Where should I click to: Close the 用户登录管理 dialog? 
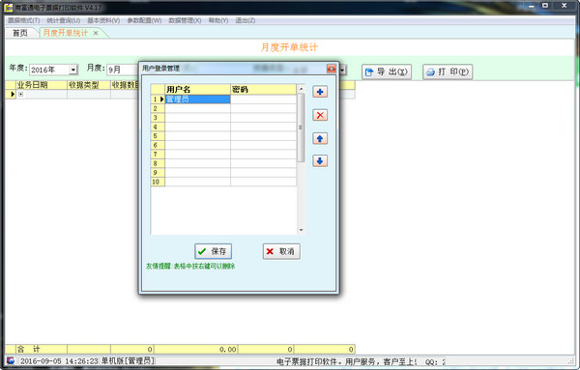[x=332, y=69]
